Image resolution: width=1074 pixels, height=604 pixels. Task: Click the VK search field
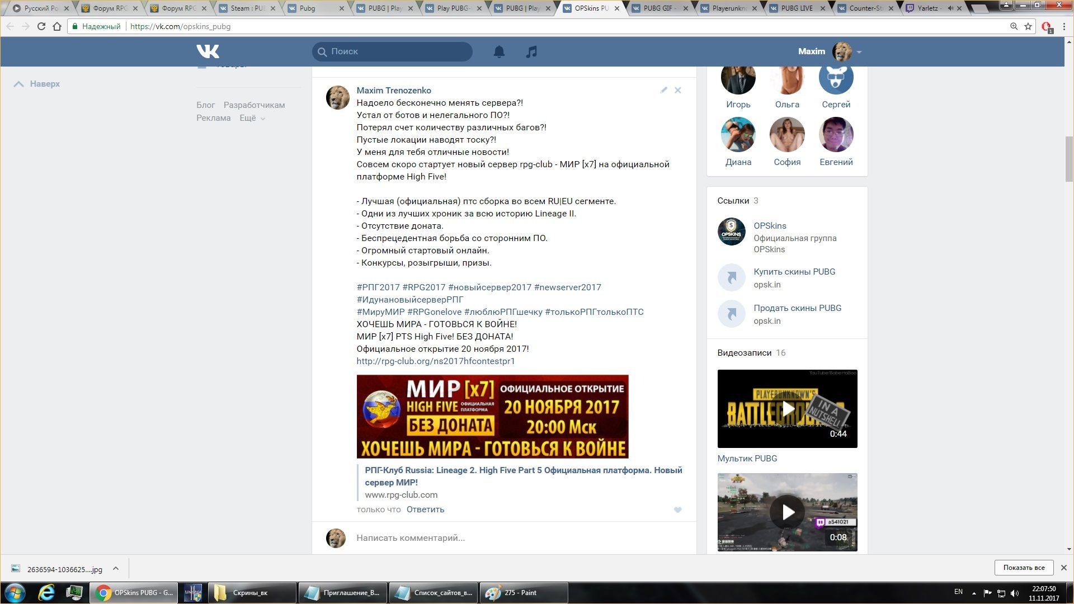click(392, 51)
